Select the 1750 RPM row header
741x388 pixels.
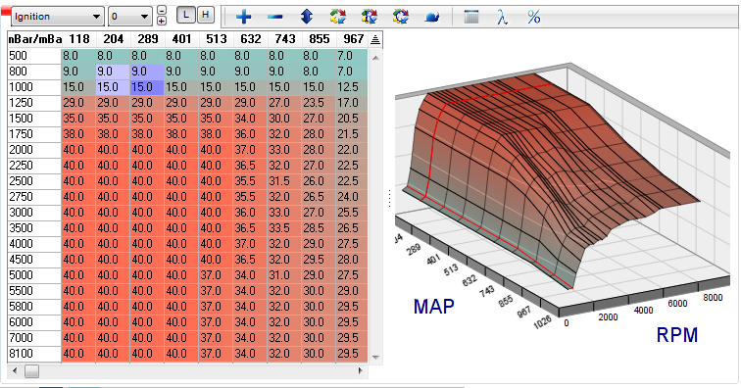[34, 134]
